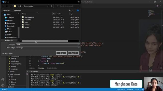Open help in Save As dialog
Viewport: 163px width, 91px height.
78,10
